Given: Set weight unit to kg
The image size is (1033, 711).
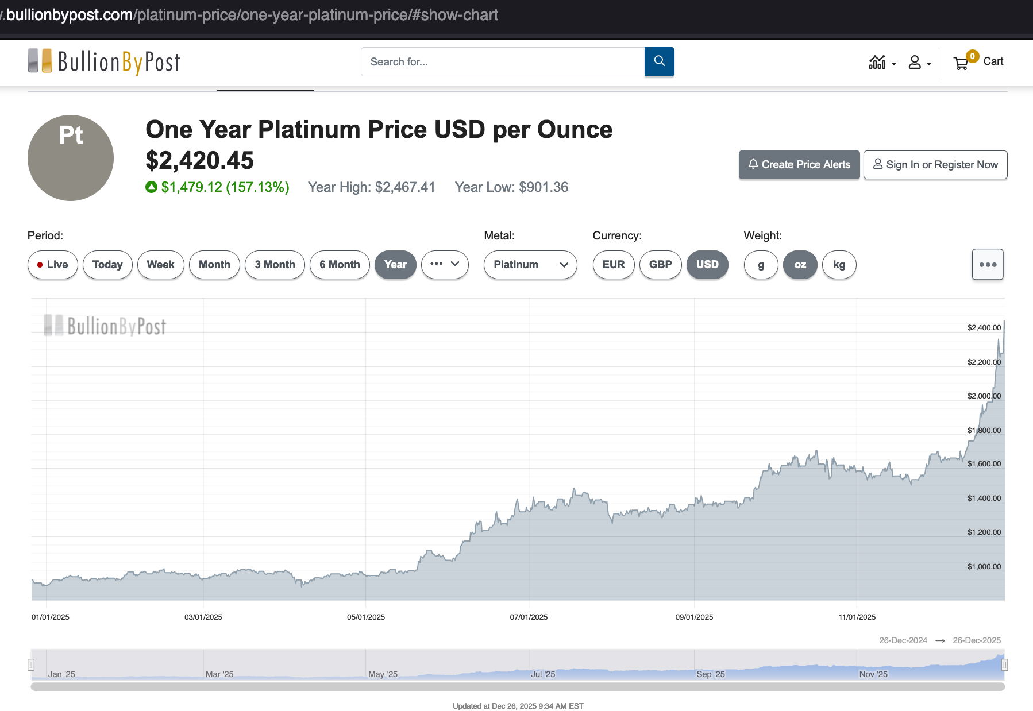Looking at the screenshot, I should [x=839, y=265].
